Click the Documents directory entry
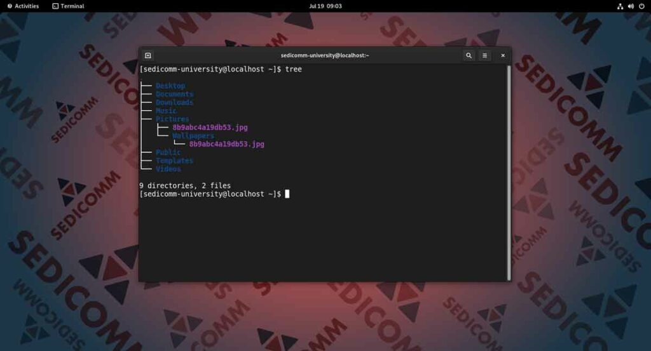Screen dimensions: 651x351 (x=174, y=94)
